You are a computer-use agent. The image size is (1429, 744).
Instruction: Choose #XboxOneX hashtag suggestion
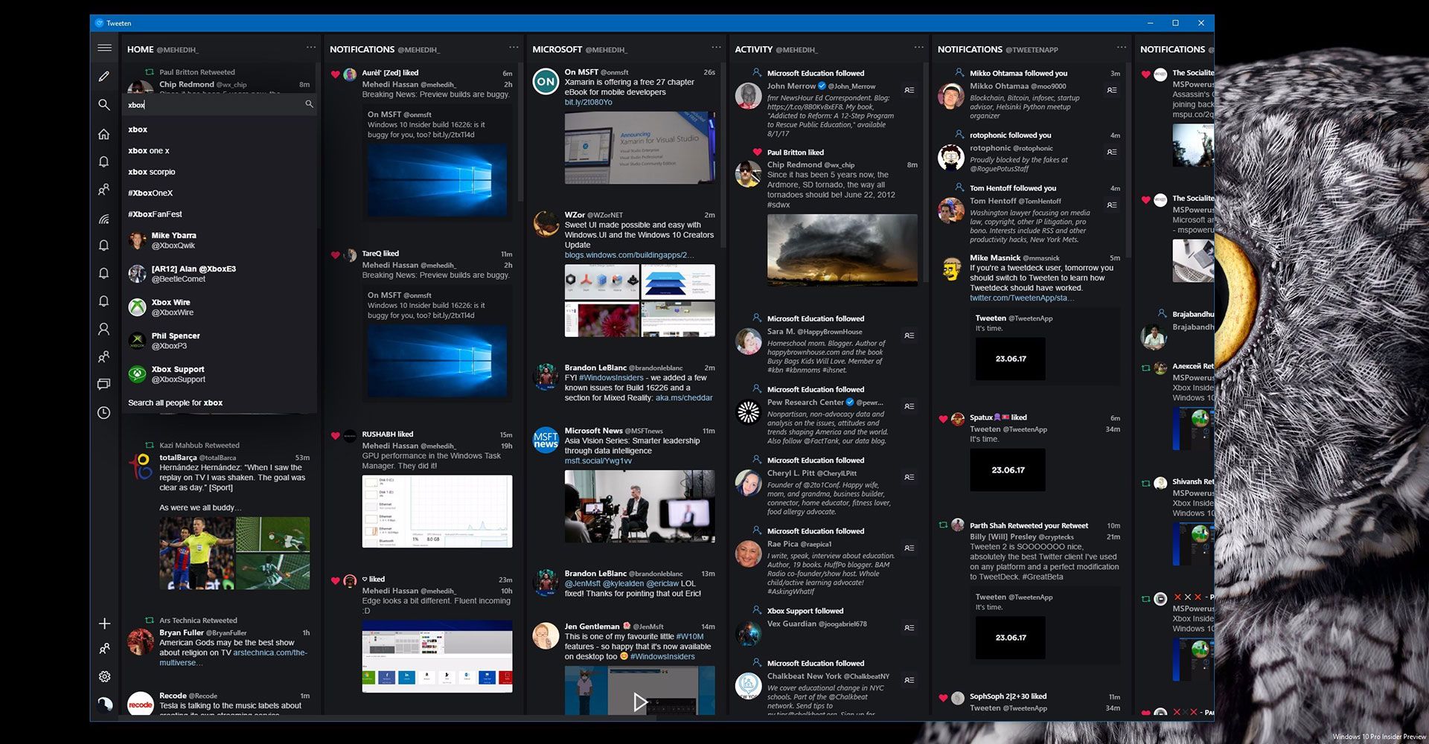click(220, 193)
